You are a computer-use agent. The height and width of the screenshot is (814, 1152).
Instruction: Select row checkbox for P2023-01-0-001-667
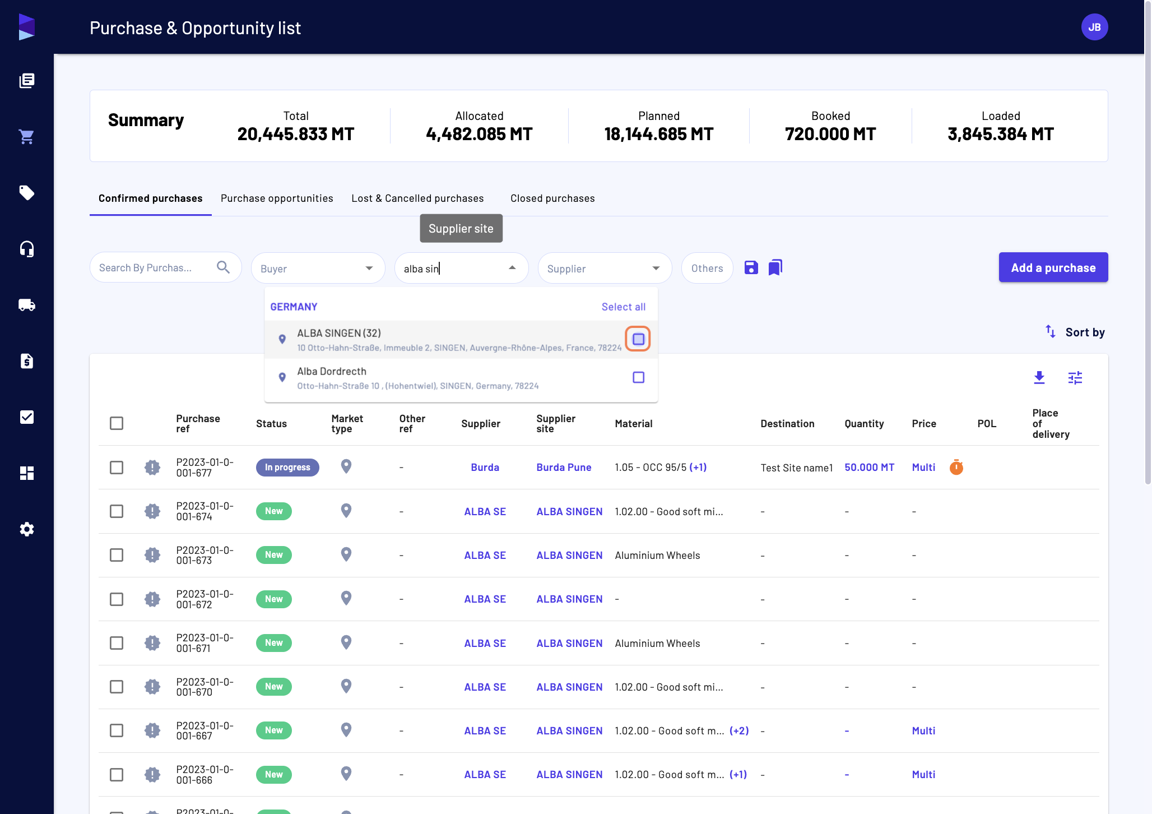(116, 730)
